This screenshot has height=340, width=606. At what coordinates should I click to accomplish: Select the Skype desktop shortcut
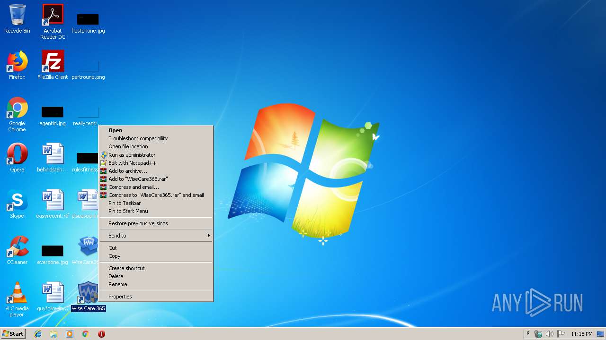click(17, 204)
